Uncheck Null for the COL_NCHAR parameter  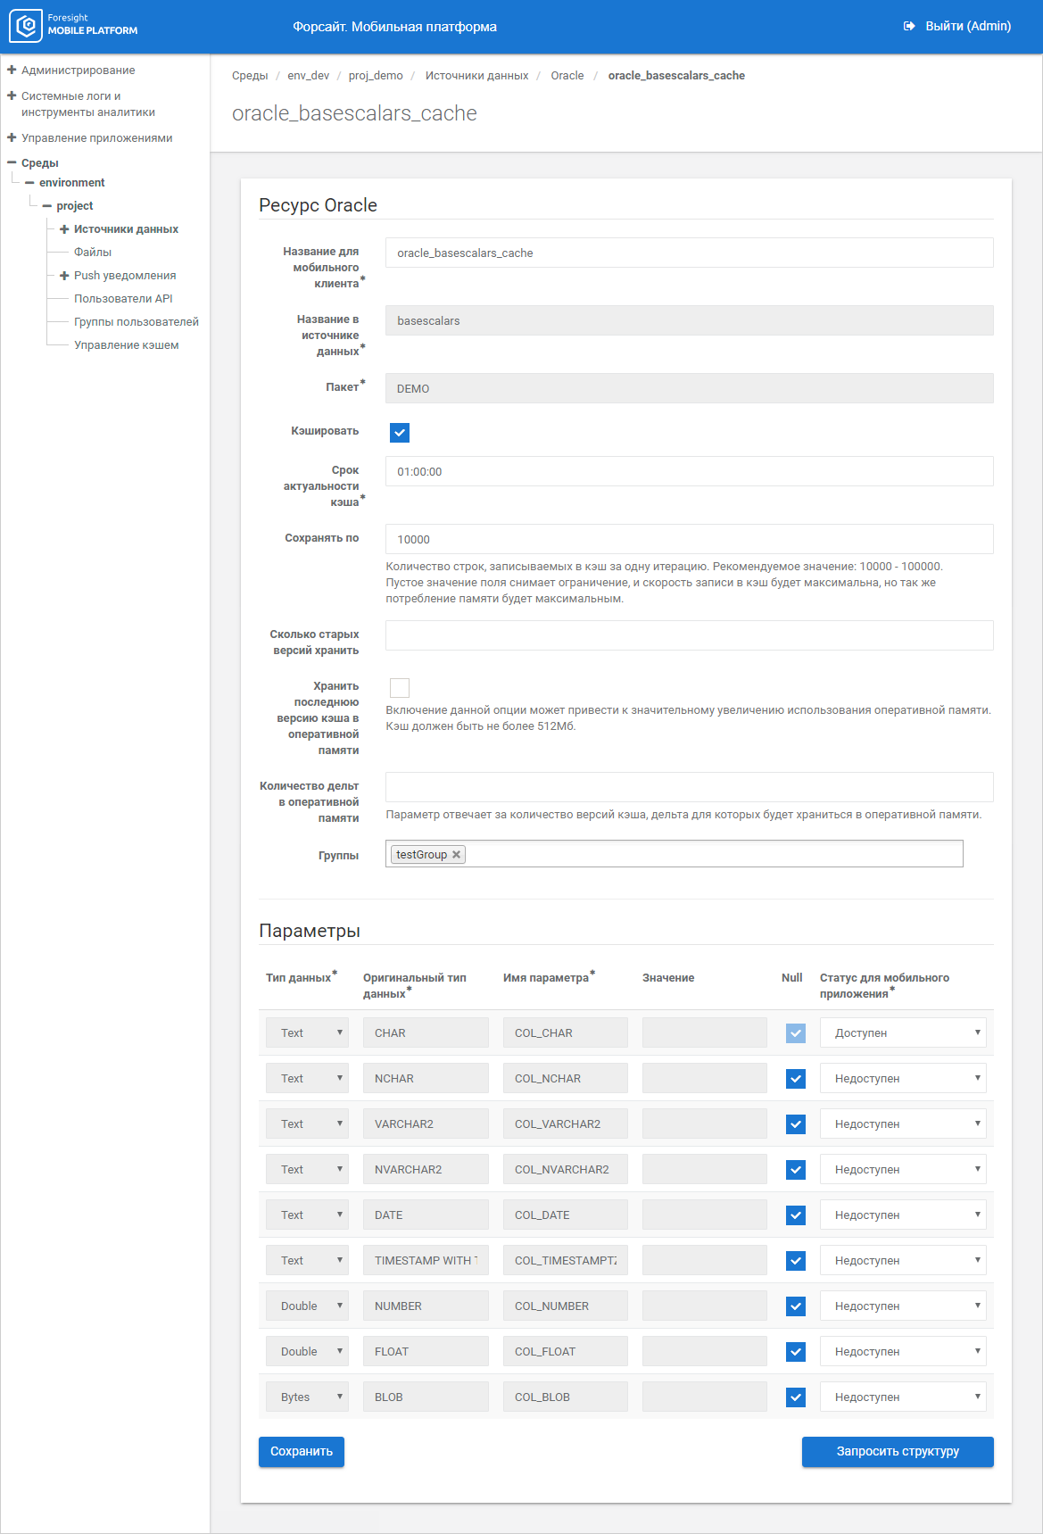click(796, 1079)
